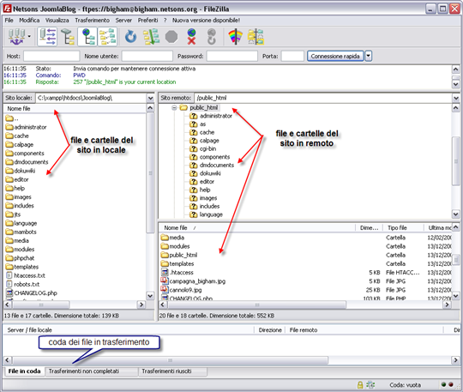This screenshot has width=463, height=392.
Task: Open the Modifica menu
Action: pos(29,20)
